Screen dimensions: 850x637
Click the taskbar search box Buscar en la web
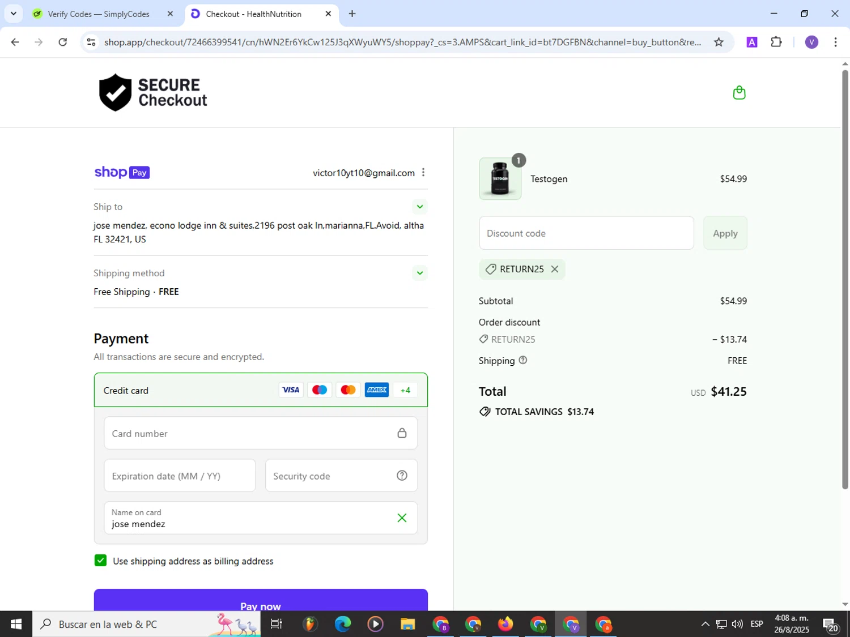(146, 624)
